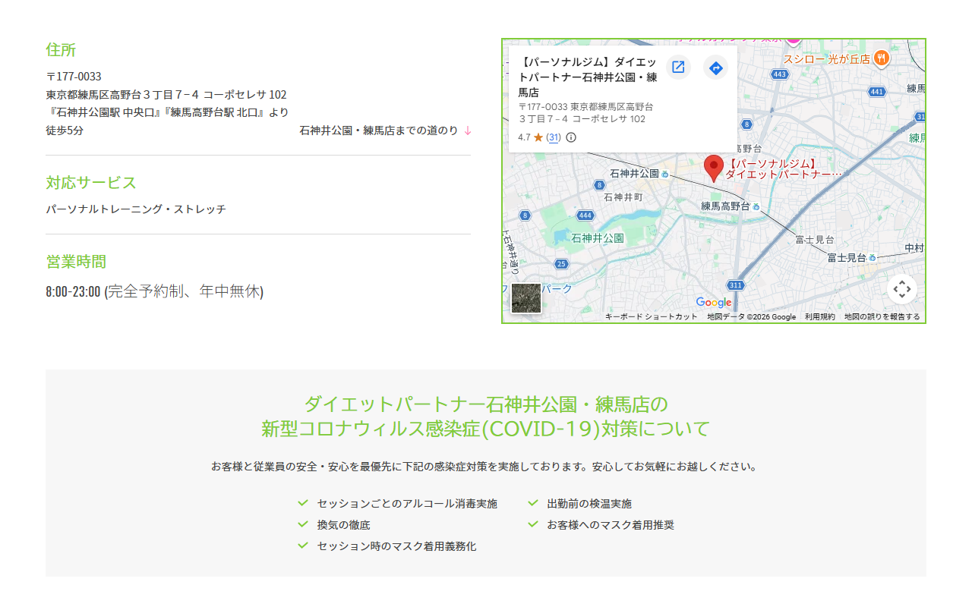Viewport: 972px width, 607px height.
Task: Click the route 311 road badge
Action: pos(735,285)
